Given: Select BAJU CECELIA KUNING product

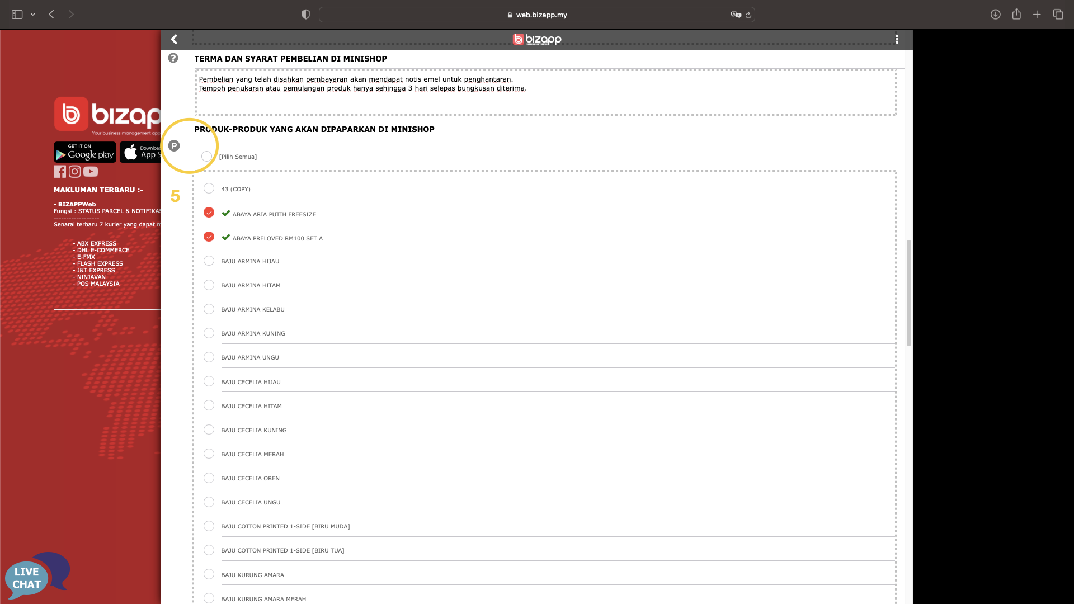Looking at the screenshot, I should click(209, 430).
